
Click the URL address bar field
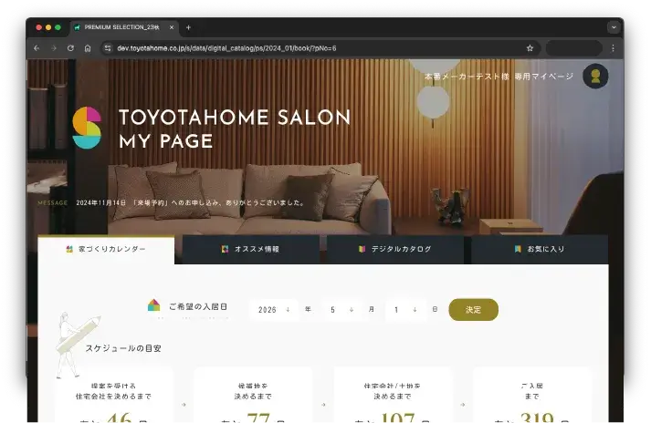pos(310,47)
